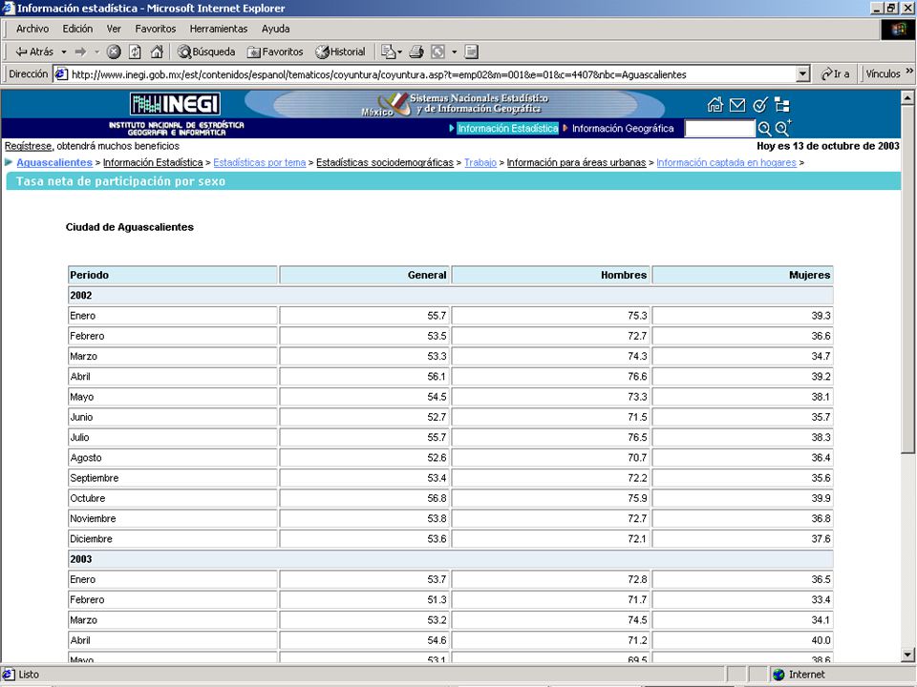Open the Favoritos toolbar button

coord(275,52)
